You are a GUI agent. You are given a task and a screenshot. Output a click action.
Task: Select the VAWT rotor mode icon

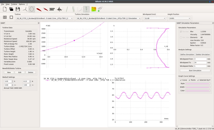pos(32,9)
